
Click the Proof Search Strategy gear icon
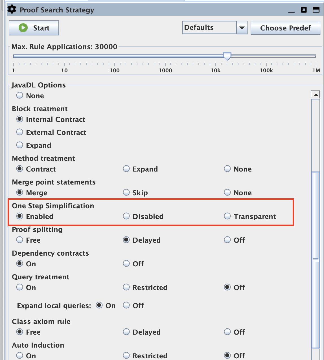tap(12, 10)
